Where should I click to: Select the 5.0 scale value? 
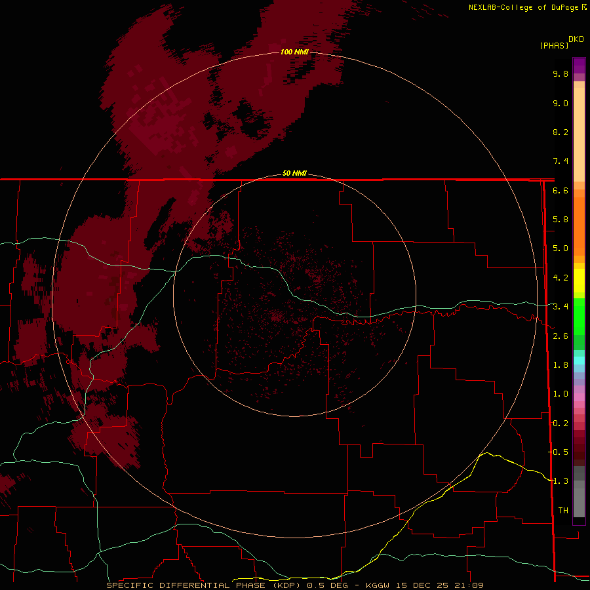(x=560, y=248)
